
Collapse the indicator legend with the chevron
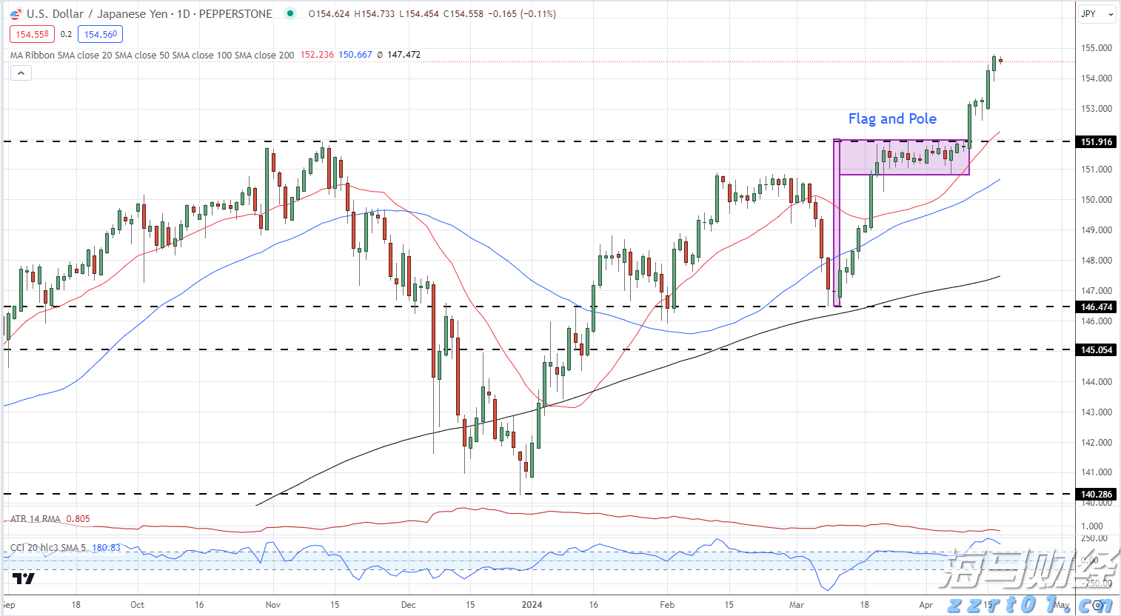21,73
